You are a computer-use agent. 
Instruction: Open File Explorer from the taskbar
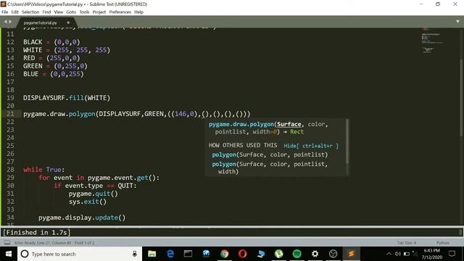tap(152, 254)
